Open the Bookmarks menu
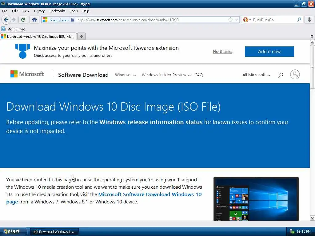This screenshot has height=236, width=315. (x=57, y=11)
